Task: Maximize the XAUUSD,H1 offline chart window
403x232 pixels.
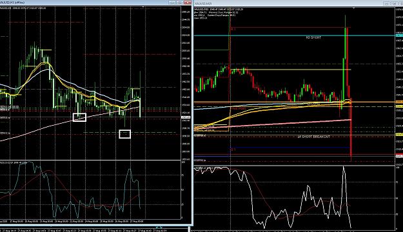Action: [180, 3]
